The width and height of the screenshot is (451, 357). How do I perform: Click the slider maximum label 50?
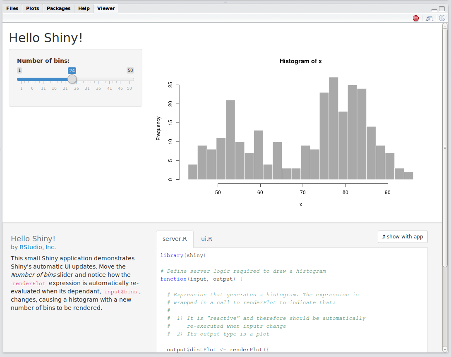(x=130, y=70)
